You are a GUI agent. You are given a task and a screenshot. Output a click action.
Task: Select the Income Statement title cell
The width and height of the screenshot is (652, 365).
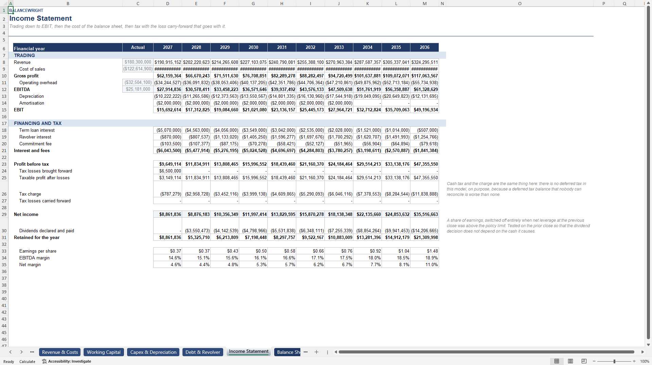[x=40, y=18]
